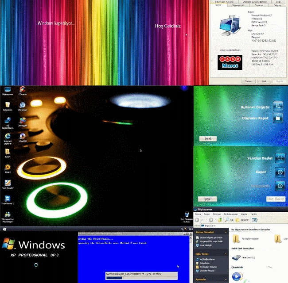
Task: Launch TeamViewer 7 from desktop
Action: coord(8,200)
